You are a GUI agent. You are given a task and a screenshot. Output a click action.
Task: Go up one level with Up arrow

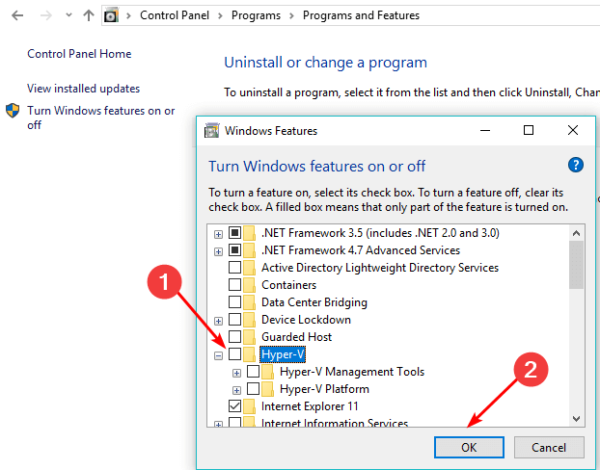point(89,15)
